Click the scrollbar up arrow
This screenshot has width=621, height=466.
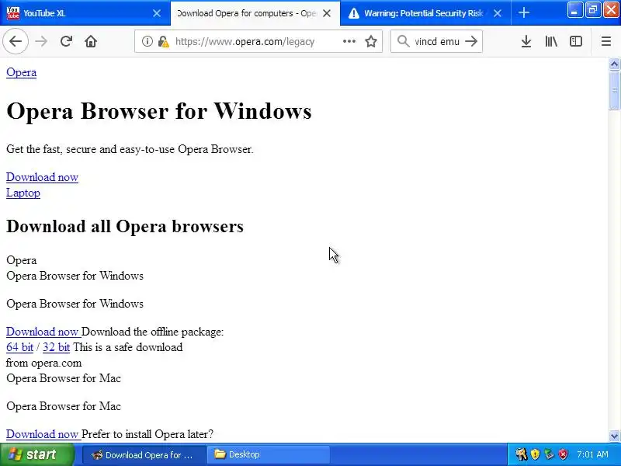pyautogui.click(x=614, y=64)
